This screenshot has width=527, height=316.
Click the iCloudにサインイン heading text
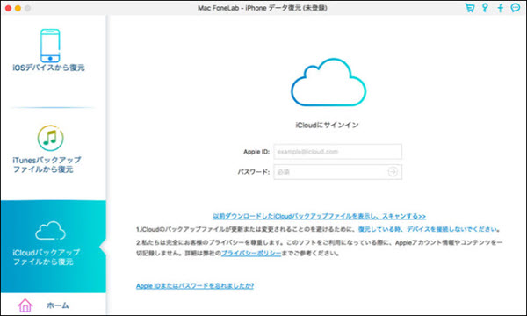coord(327,125)
